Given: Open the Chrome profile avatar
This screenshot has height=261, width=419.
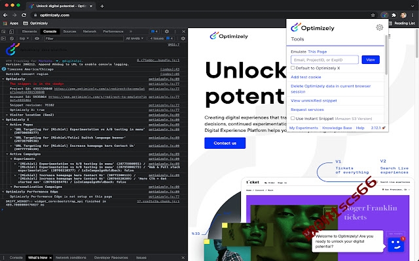Looking at the screenshot, I should tap(403, 15).
